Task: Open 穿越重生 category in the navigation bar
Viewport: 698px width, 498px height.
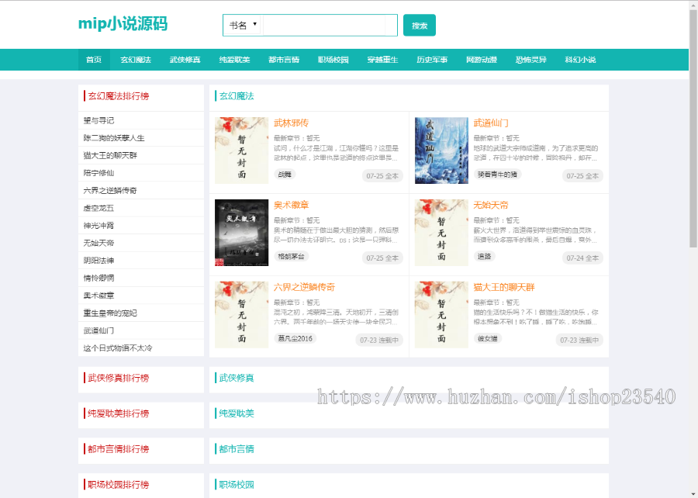Action: pos(382,60)
